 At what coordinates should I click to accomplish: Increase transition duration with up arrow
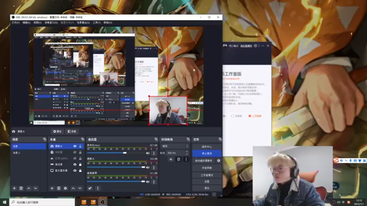[187, 152]
